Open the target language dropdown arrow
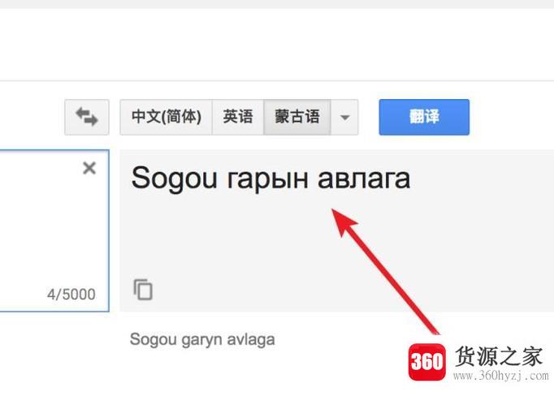This screenshot has width=554, height=405. coord(344,117)
